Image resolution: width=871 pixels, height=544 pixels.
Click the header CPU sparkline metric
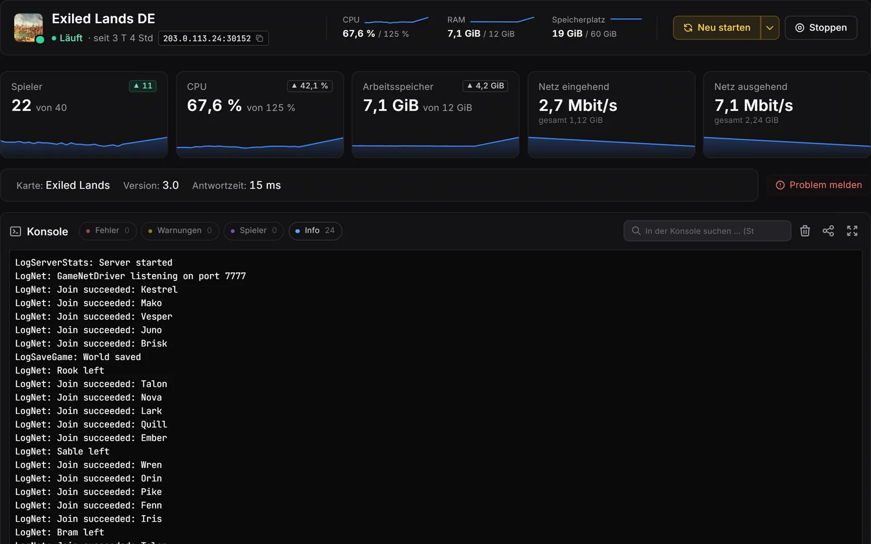coord(385,27)
